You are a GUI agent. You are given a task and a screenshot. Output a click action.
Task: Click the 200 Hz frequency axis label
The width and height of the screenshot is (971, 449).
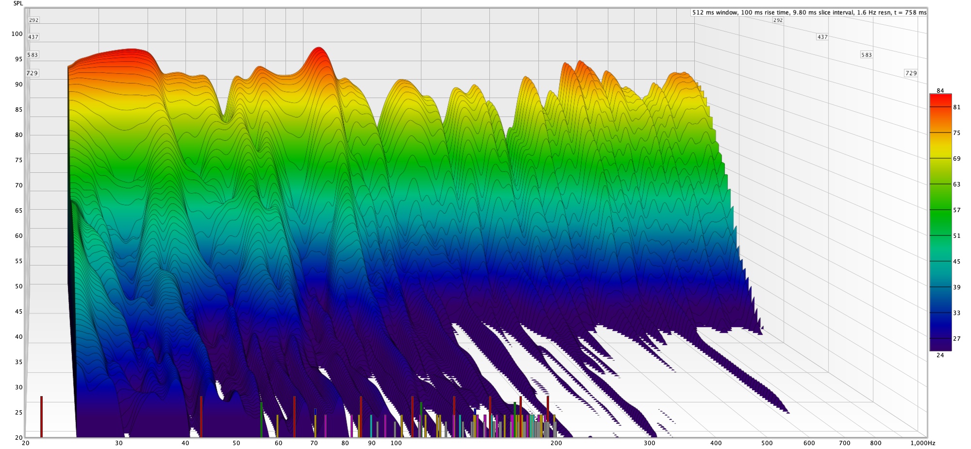click(x=556, y=443)
